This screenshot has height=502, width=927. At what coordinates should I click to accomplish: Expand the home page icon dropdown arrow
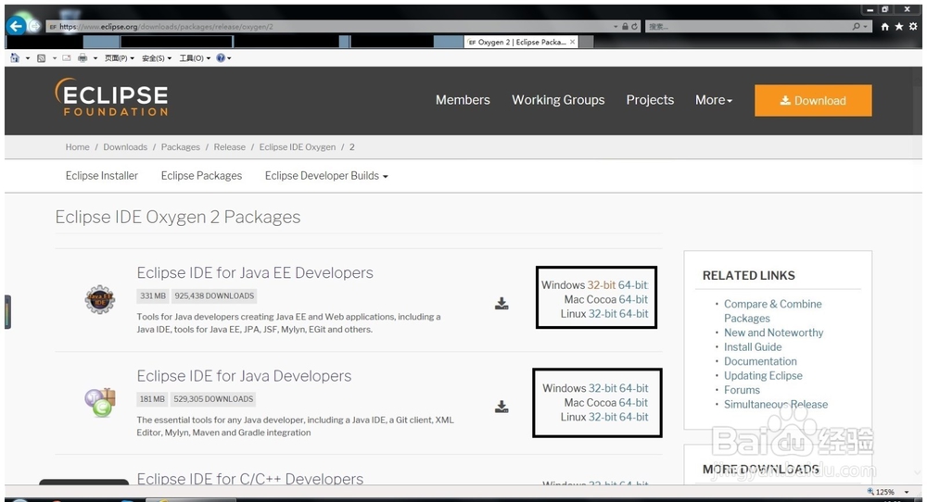click(28, 57)
